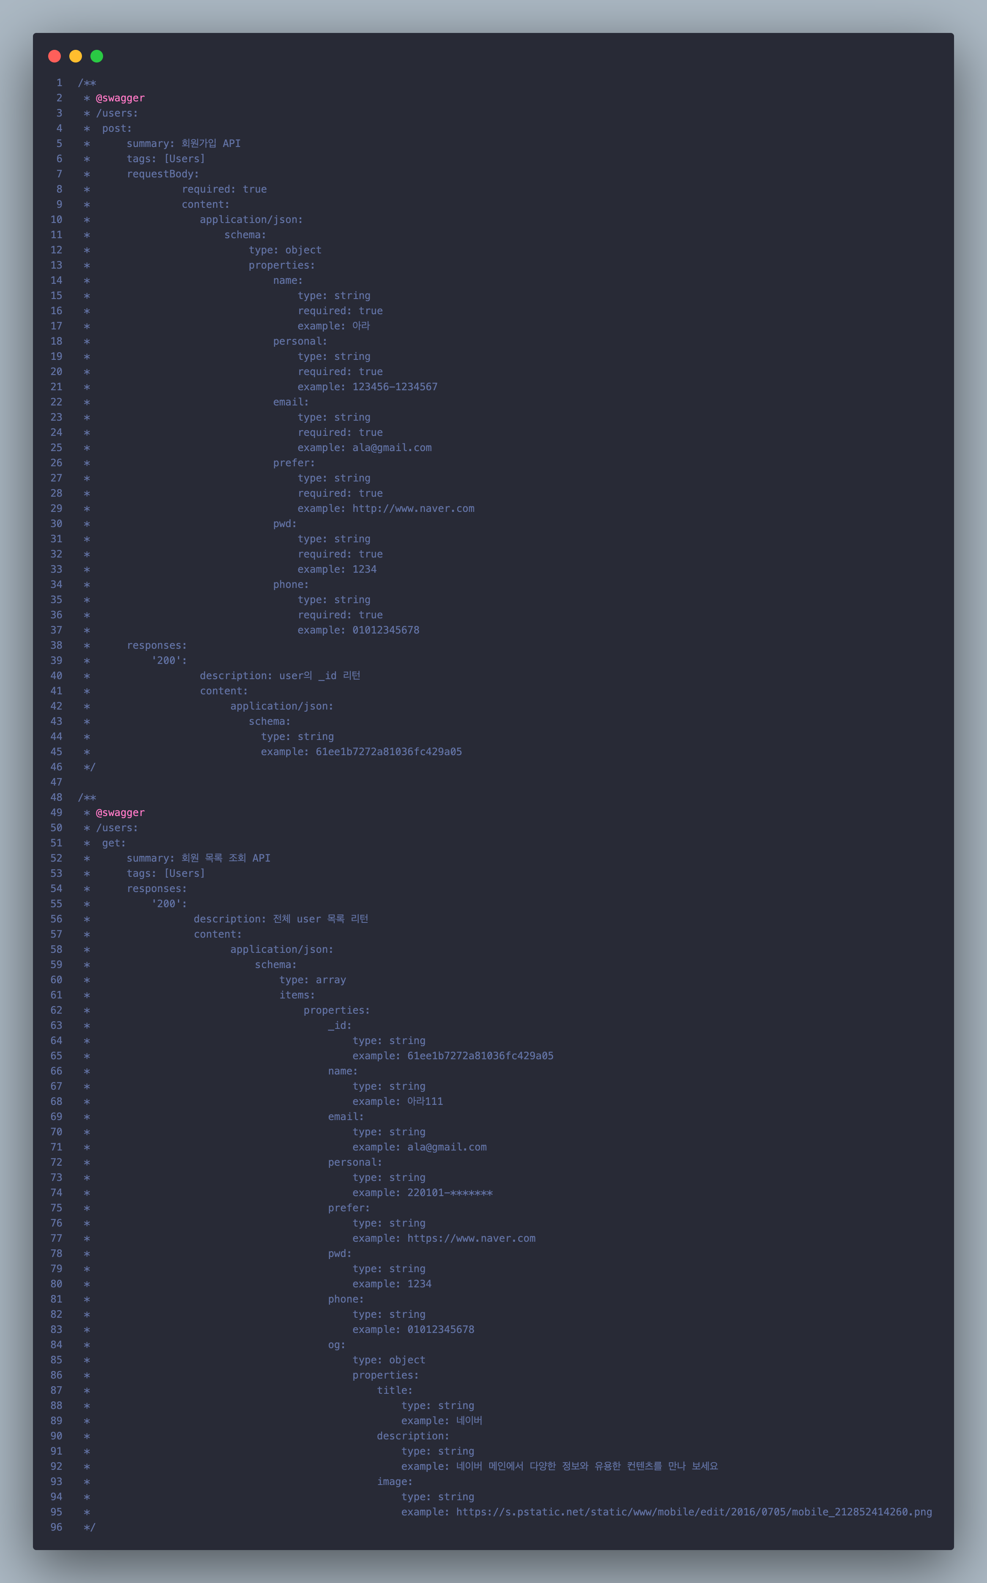Click 'application/json:' on line 58
This screenshot has width=987, height=1583.
point(282,949)
